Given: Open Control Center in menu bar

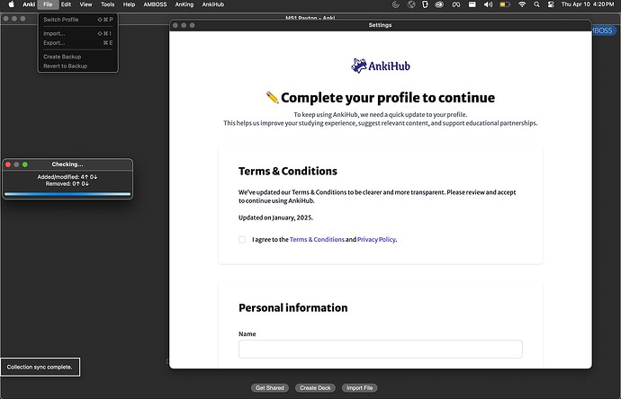Looking at the screenshot, I should pyautogui.click(x=551, y=4).
